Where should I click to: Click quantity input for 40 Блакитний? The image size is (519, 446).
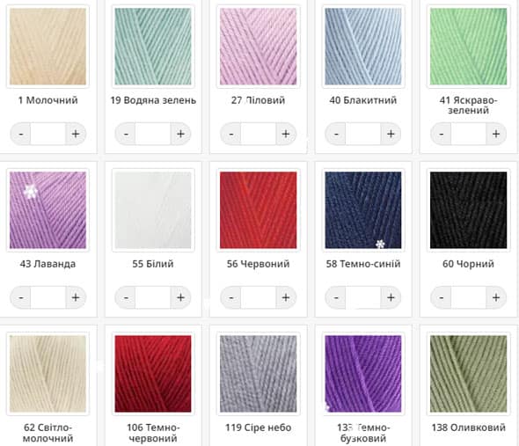(363, 134)
